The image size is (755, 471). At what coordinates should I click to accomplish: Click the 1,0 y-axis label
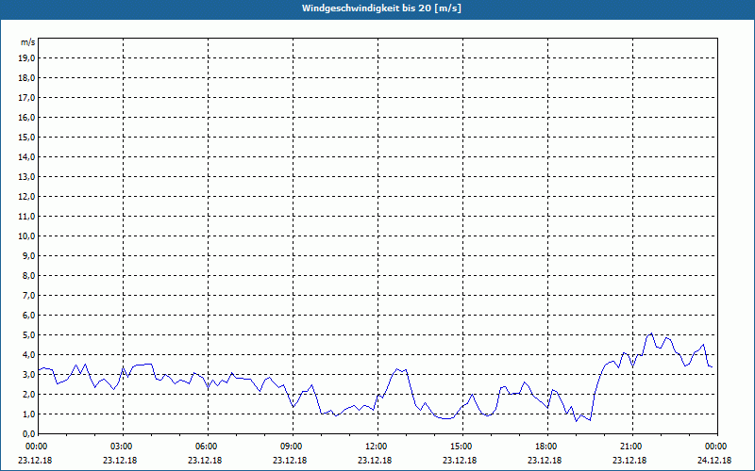point(28,414)
